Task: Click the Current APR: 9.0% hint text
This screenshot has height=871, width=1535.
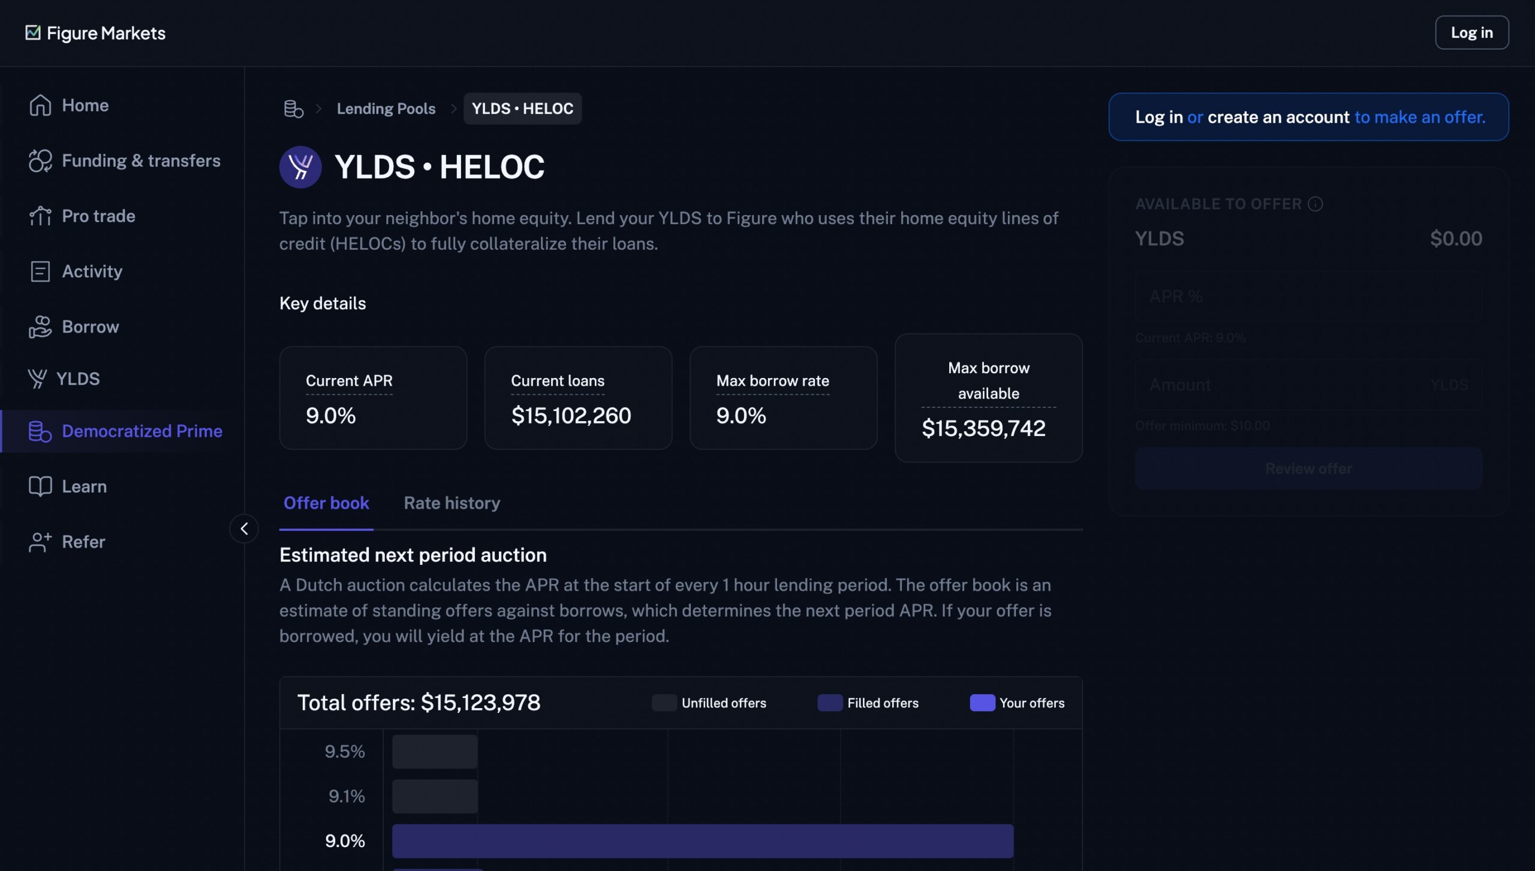Action: pos(1190,338)
